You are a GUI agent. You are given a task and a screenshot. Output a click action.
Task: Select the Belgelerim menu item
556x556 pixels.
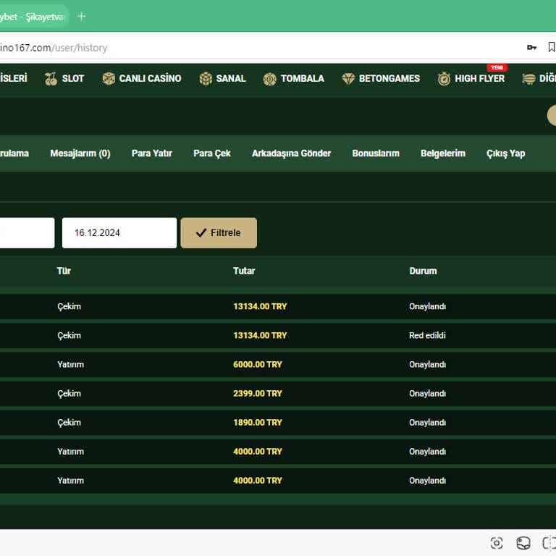point(442,153)
